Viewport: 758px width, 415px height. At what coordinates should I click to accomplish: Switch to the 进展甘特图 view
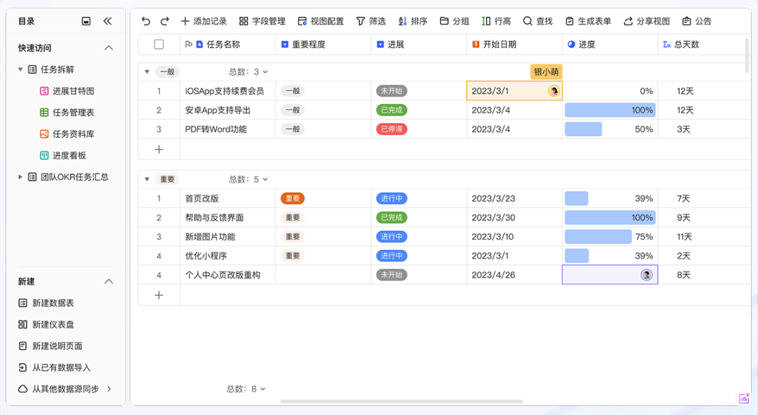[x=73, y=91]
